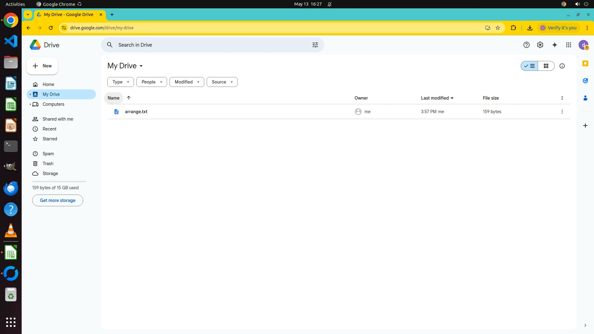Click the New button
Screen dimensions: 594x334
pyautogui.click(x=42, y=66)
